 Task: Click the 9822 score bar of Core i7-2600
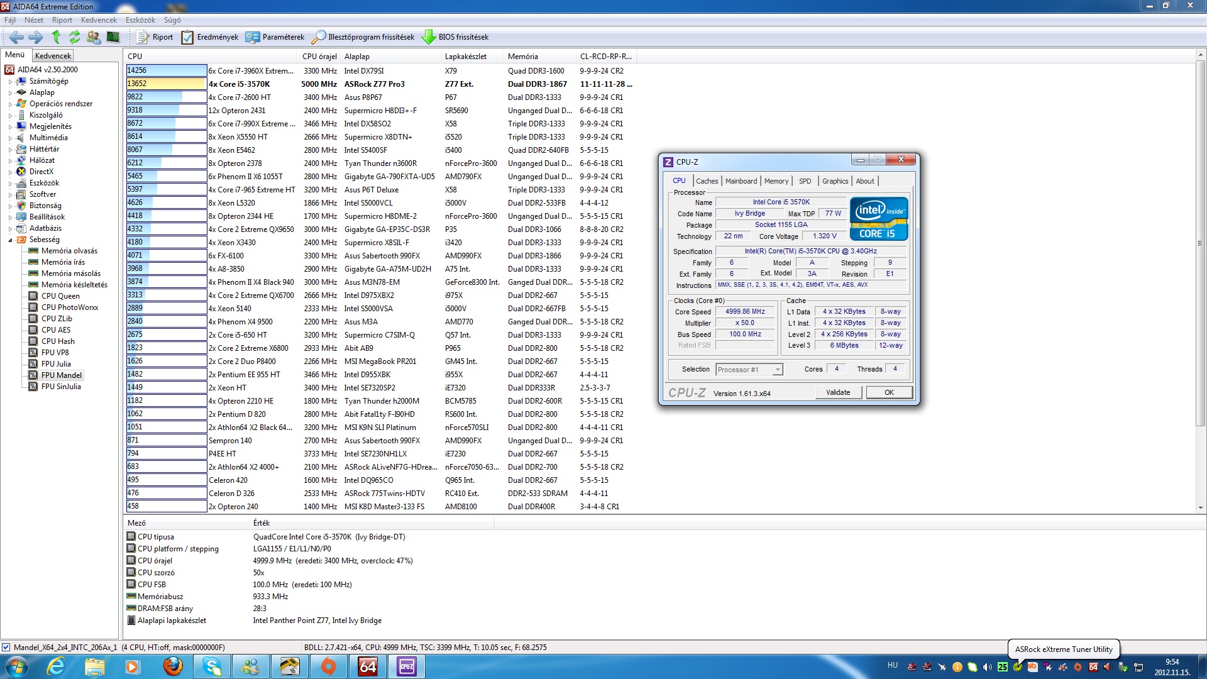(x=166, y=97)
